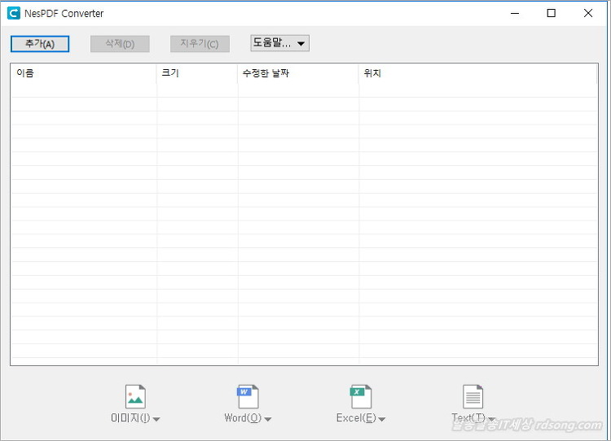Open the 도움말 dropdown menu
611x441 pixels.
279,43
